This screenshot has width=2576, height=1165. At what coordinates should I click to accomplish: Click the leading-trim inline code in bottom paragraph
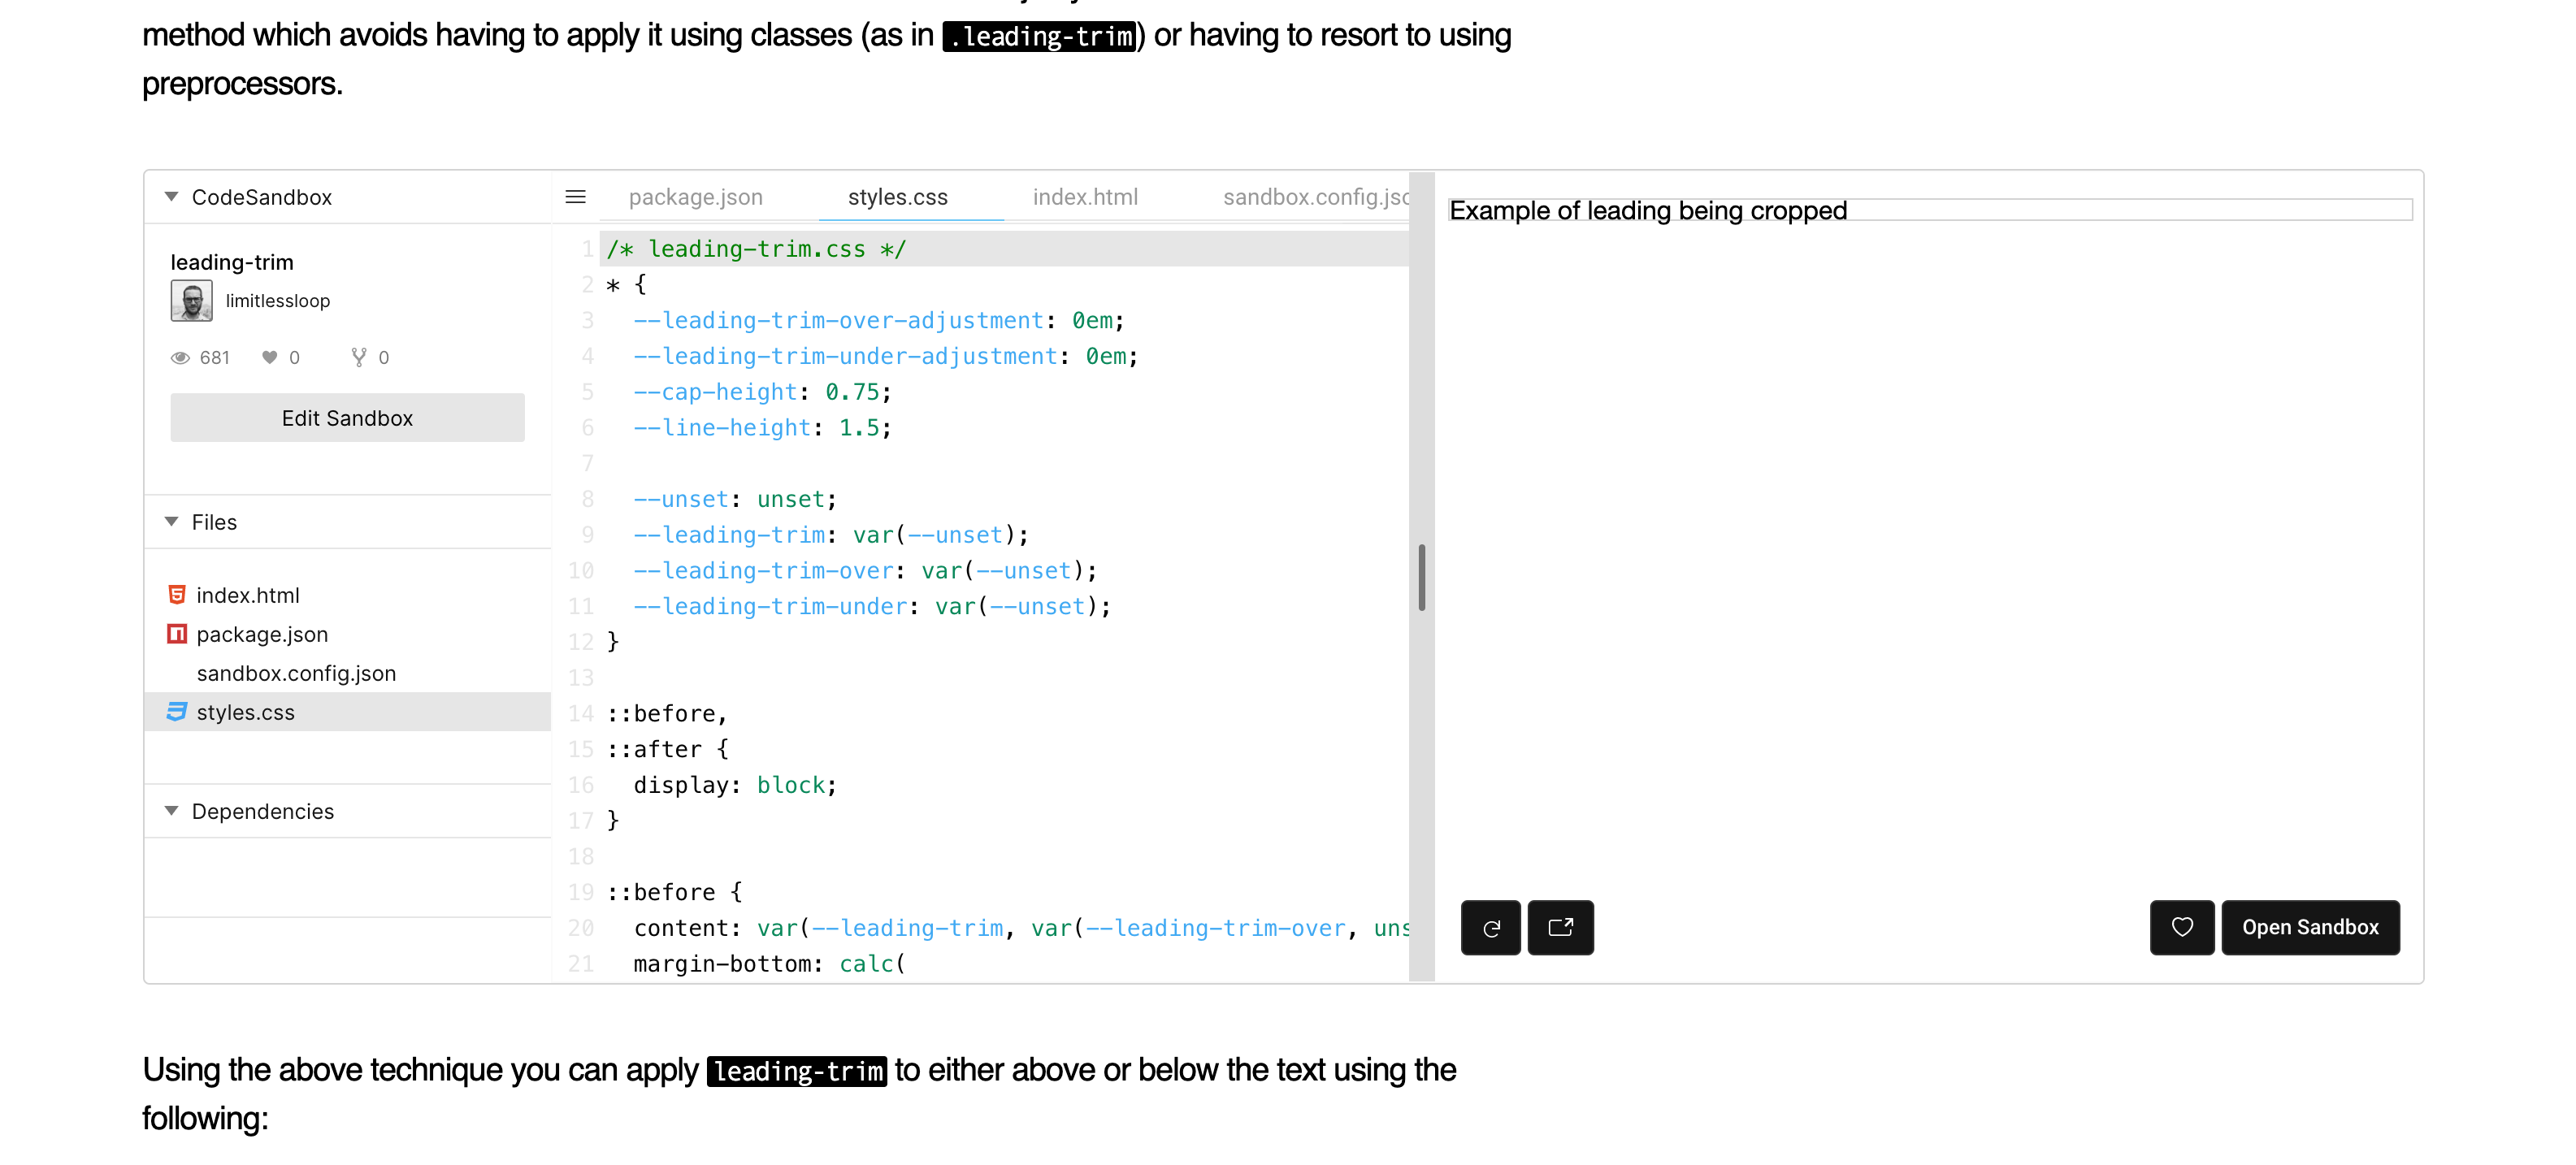point(796,1071)
